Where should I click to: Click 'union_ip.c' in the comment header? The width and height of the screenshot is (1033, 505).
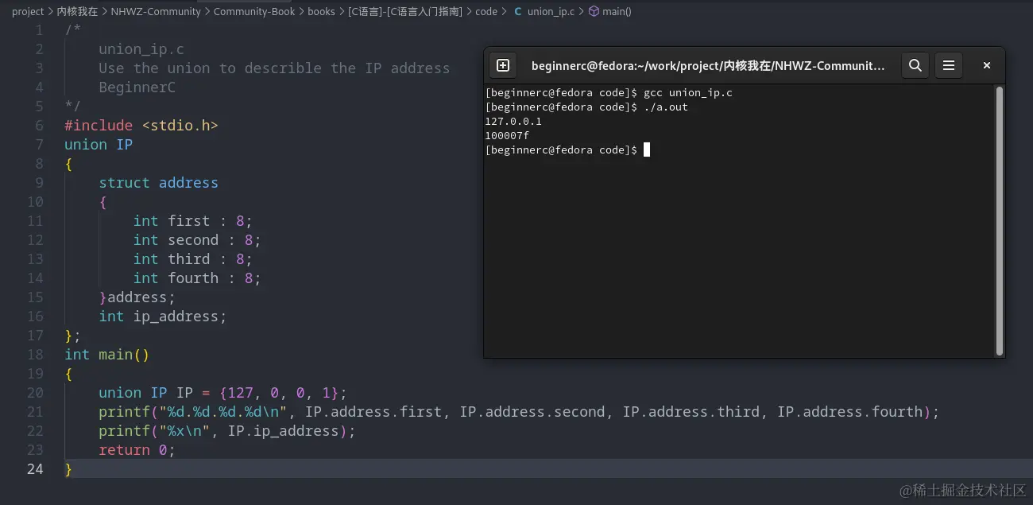[x=141, y=49]
